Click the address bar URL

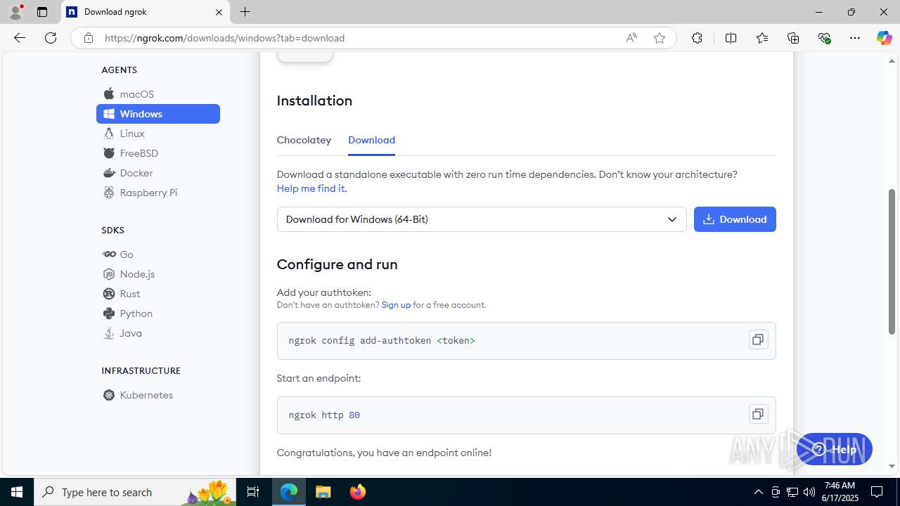pyautogui.click(x=225, y=38)
